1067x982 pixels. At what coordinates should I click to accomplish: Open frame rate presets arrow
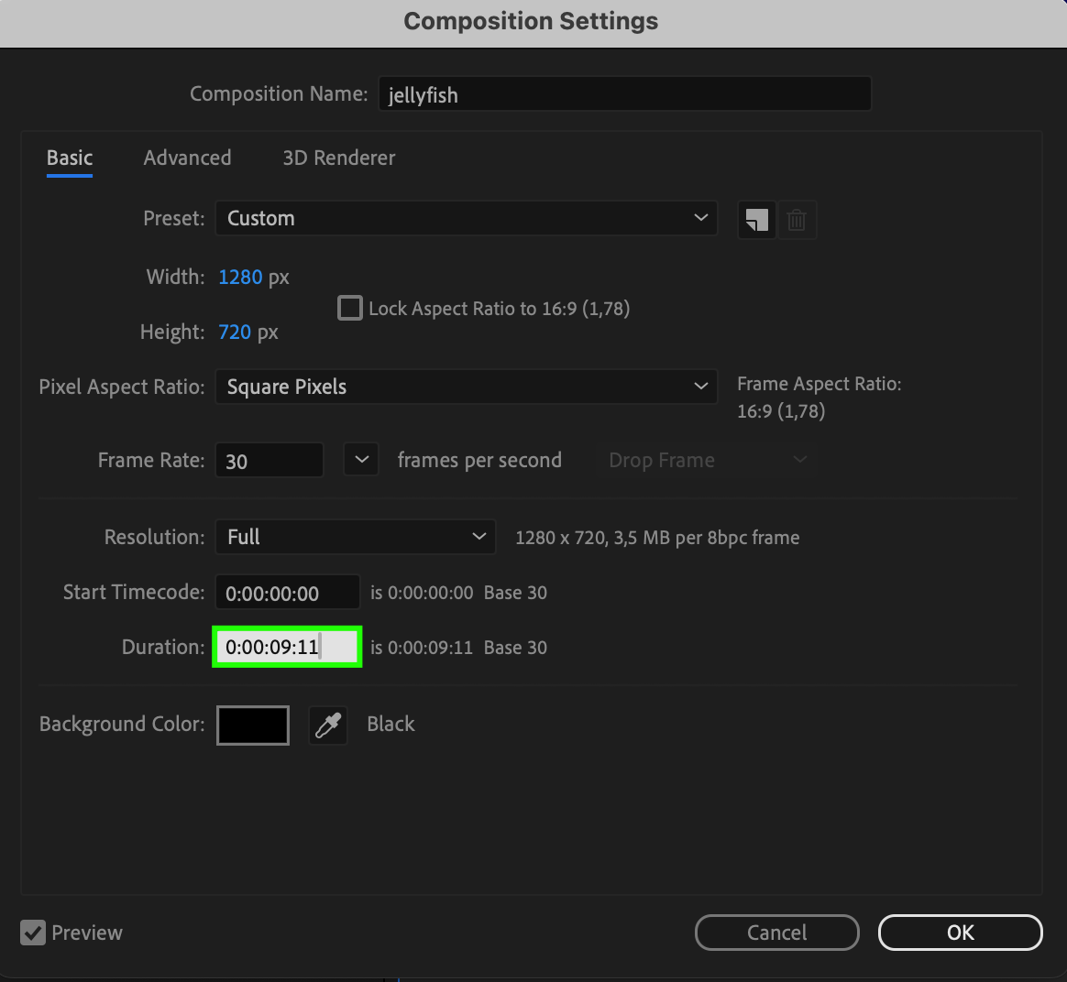[361, 460]
